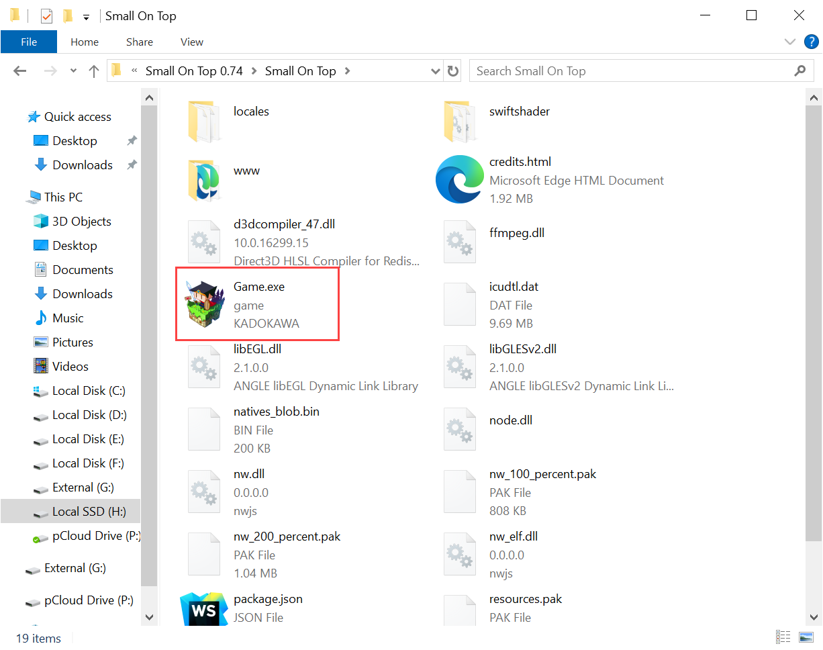The width and height of the screenshot is (823, 650).
Task: Open credits.html Microsoft Edge document
Action: click(x=459, y=179)
